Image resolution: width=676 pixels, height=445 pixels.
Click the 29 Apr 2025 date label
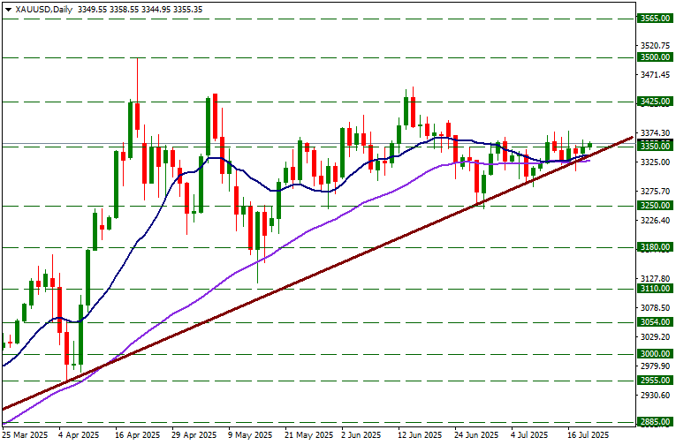coord(194,435)
